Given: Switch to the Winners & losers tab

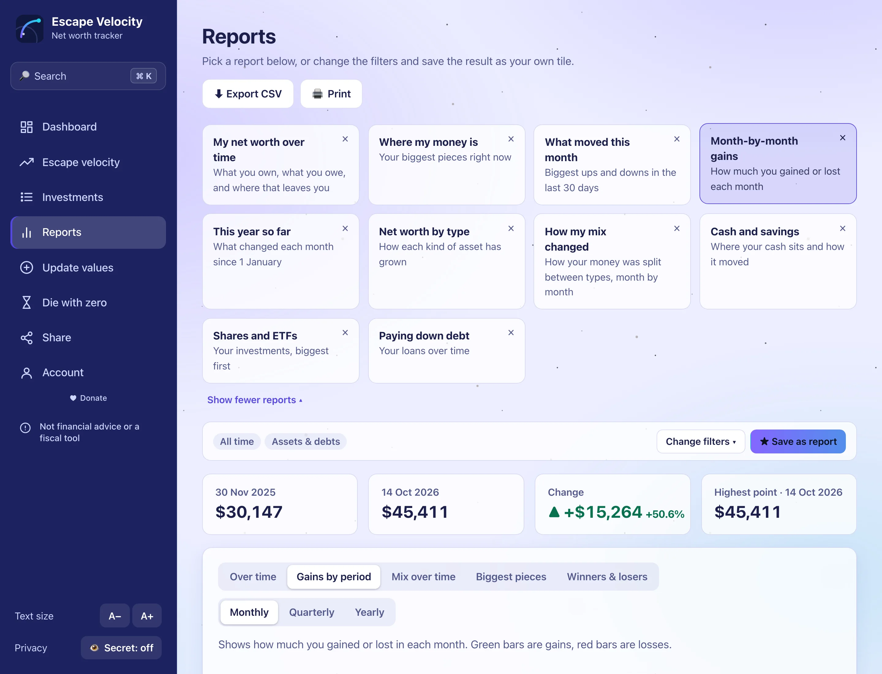Looking at the screenshot, I should [607, 577].
